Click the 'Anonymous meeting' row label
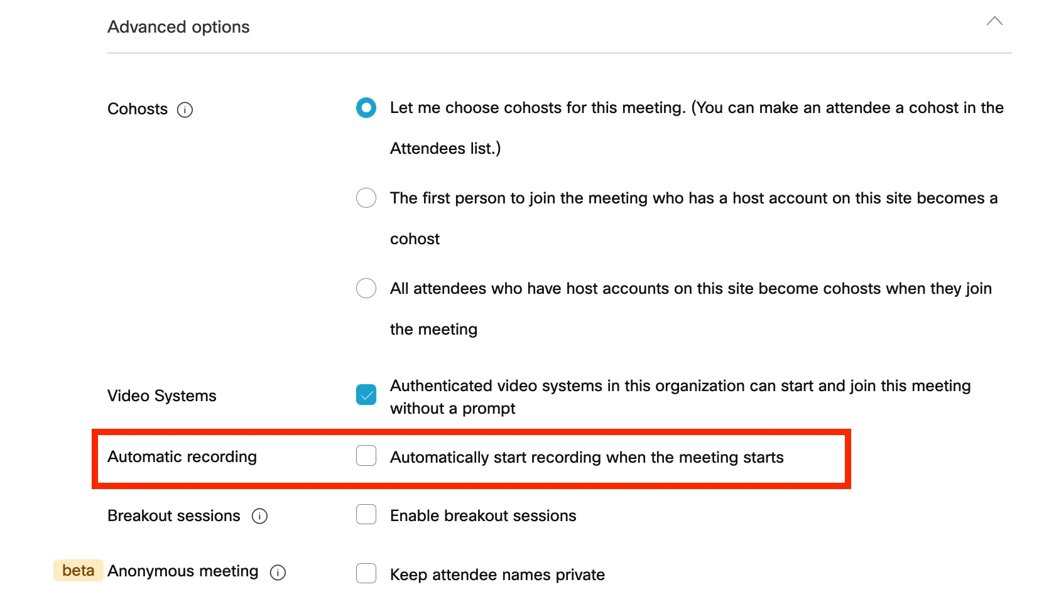 pyautogui.click(x=183, y=571)
